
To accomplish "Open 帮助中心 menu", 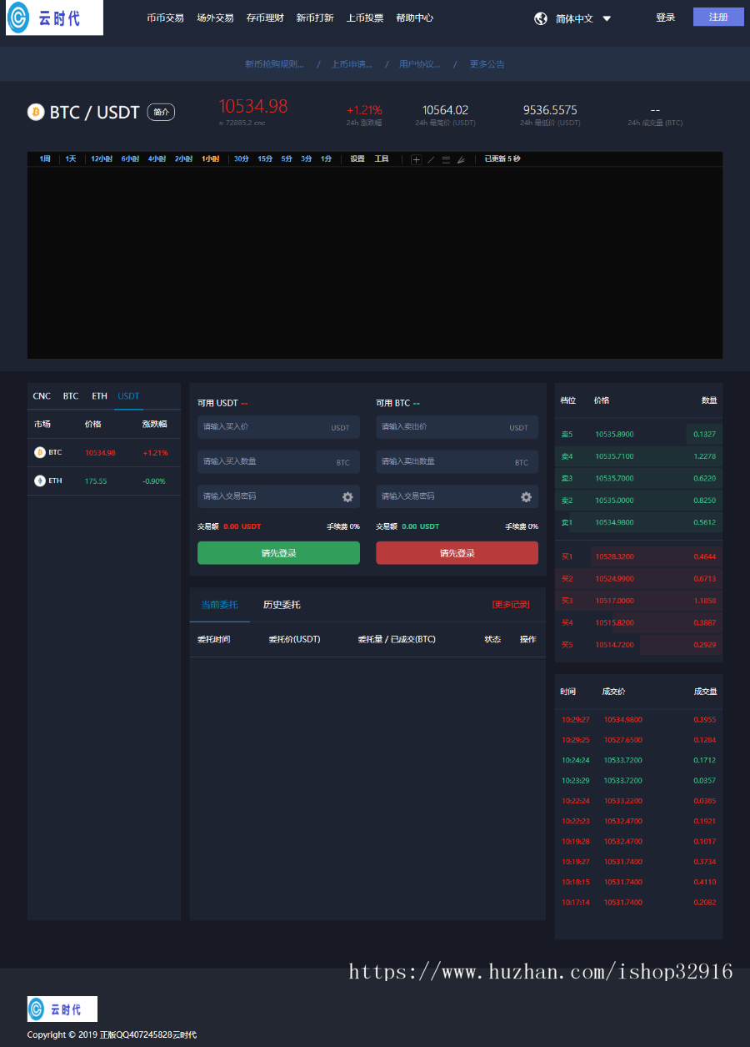I will coord(414,18).
